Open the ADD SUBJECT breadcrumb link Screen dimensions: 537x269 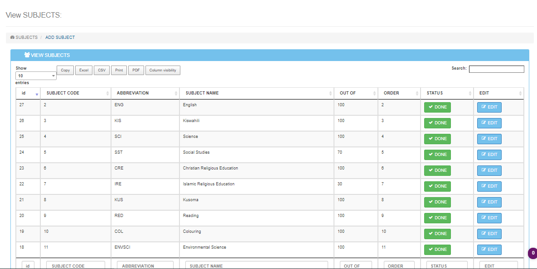(60, 38)
